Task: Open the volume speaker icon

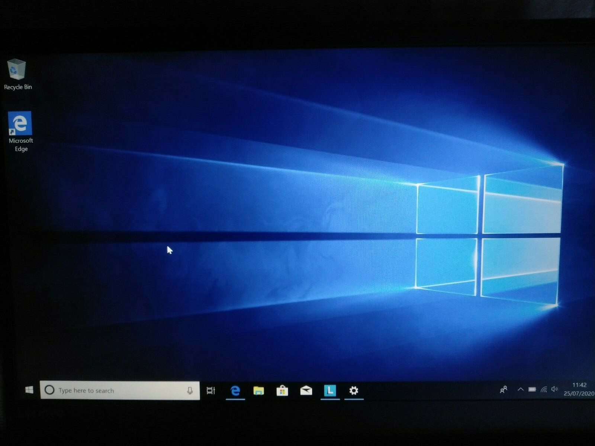Action: tap(554, 389)
